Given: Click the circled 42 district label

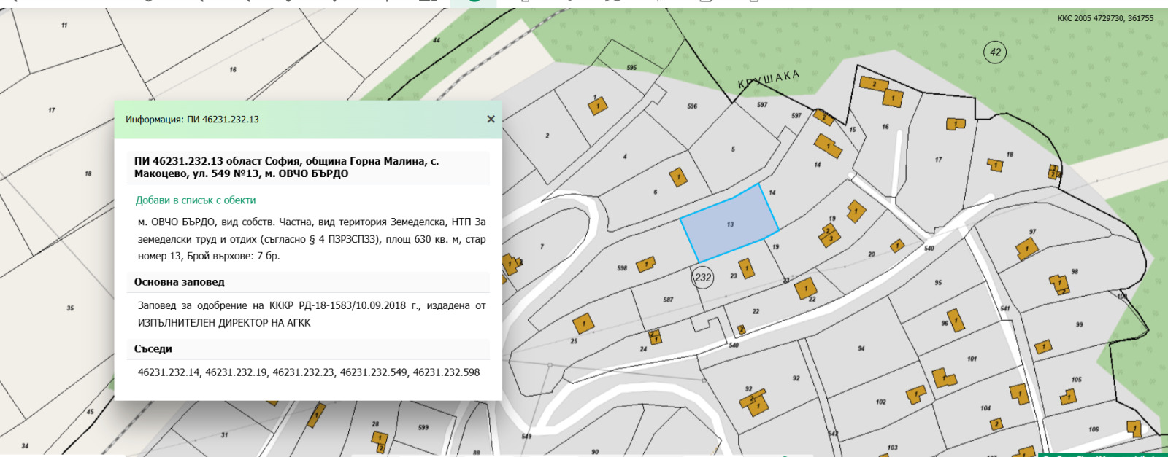Looking at the screenshot, I should (x=995, y=52).
